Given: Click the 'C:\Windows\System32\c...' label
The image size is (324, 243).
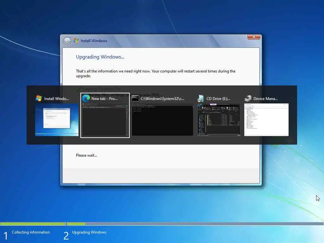Looking at the screenshot, I should (162, 99).
